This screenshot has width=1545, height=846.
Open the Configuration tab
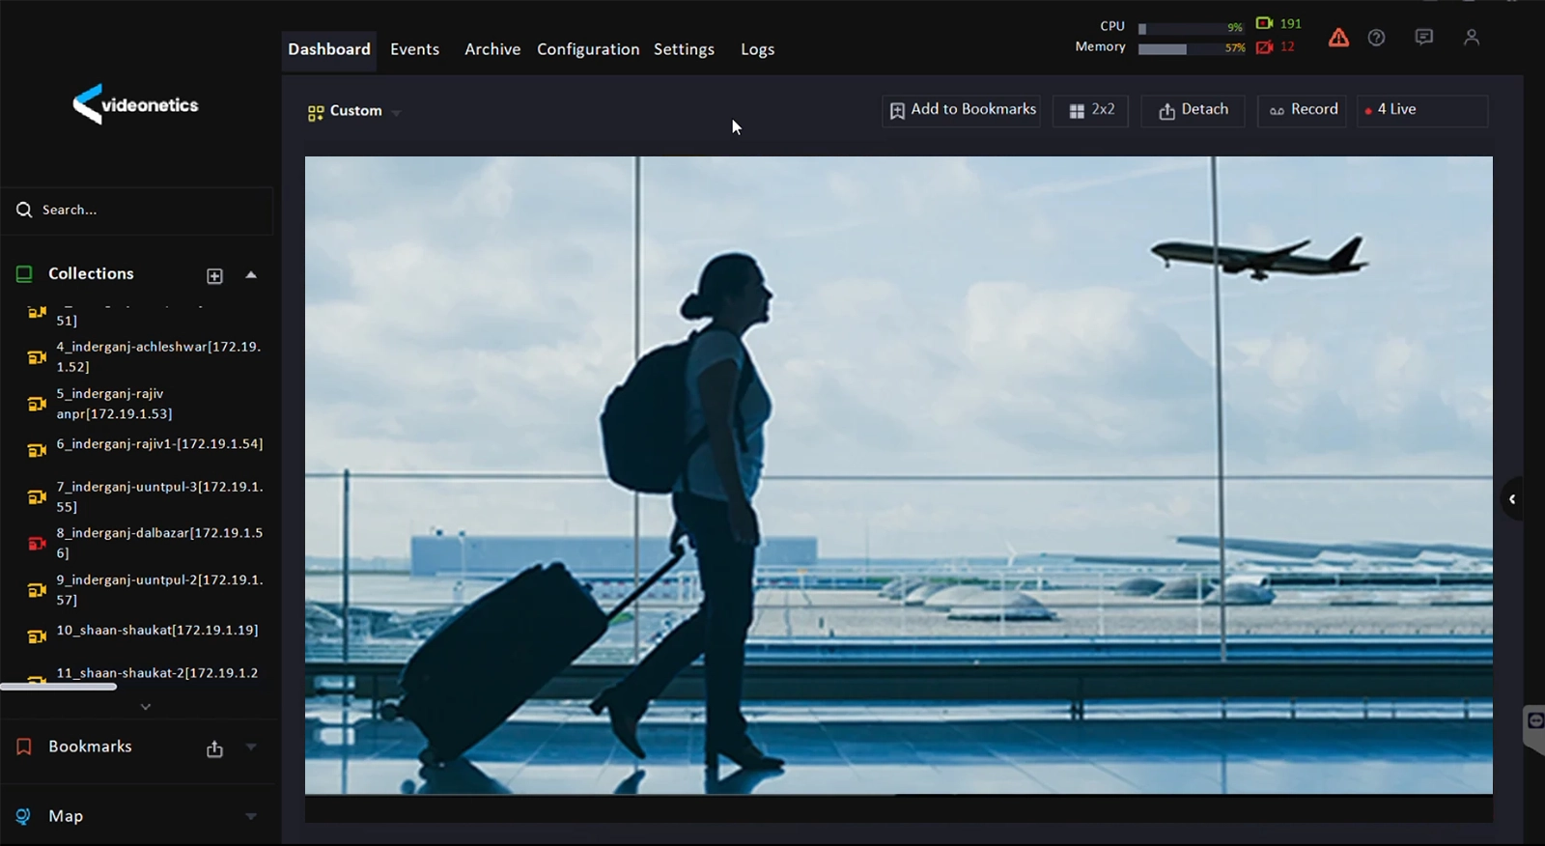(587, 49)
